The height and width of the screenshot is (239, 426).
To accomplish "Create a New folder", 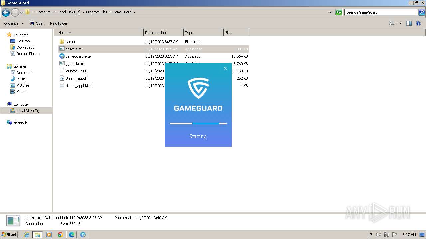I will tap(59, 23).
